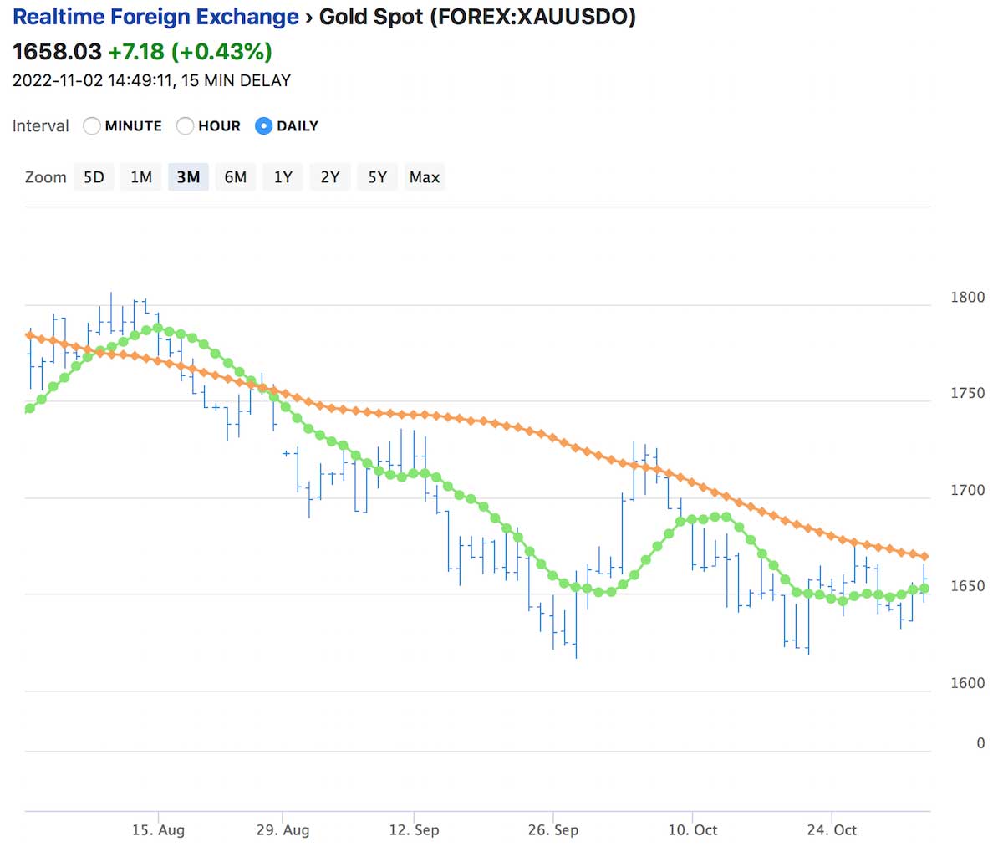
Task: Click the 29. Aug date label
Action: 283,830
